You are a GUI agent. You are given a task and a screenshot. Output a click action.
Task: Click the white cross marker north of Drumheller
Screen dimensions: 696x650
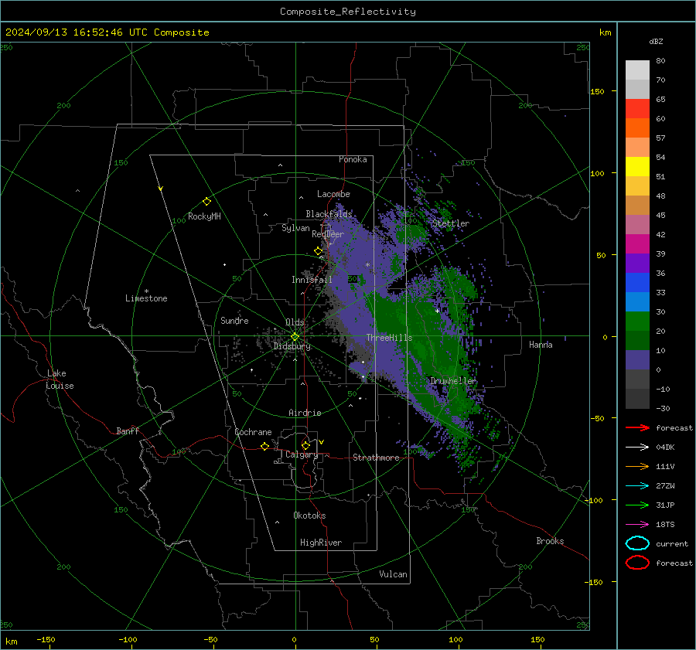(x=437, y=311)
